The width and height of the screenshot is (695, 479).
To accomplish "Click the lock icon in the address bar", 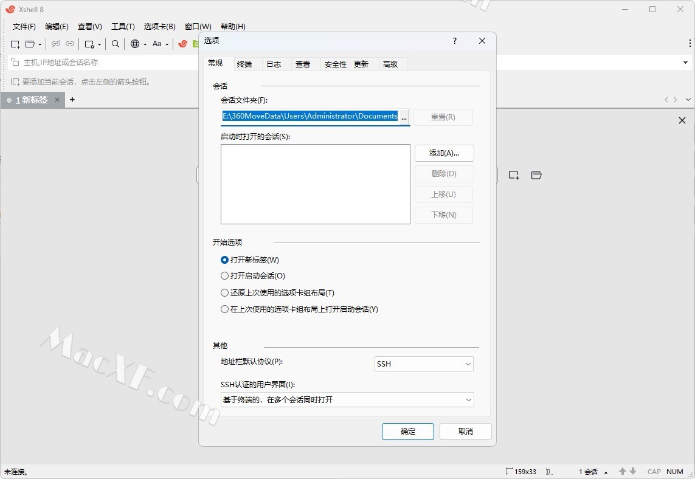I will tap(15, 62).
